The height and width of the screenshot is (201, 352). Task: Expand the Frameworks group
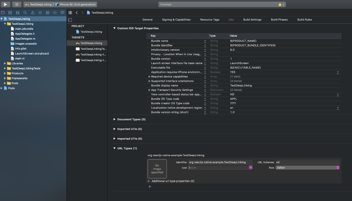pos(5,78)
